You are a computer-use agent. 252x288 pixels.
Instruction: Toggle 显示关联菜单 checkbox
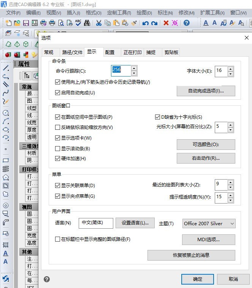58,185
